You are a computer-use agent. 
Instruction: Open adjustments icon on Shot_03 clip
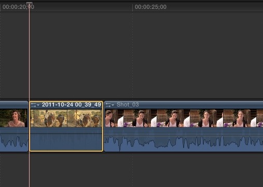[x=108, y=105]
